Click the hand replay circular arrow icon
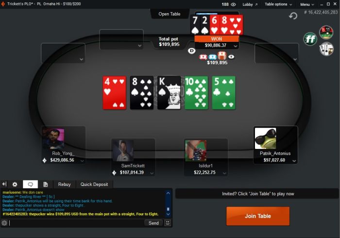This screenshot has height=238, width=340. (293, 16)
